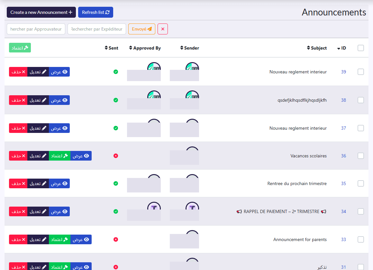The height and width of the screenshot is (270, 373).
Task: Approve Vacances scolaires with gavel button
Action: tap(59, 156)
